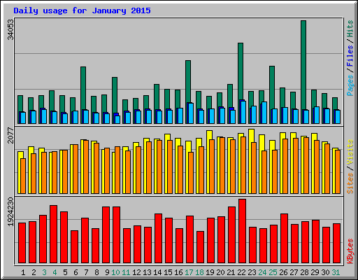The image size is (358, 280).
Task: Select day 1 on the date axis
Action: [x=23, y=272]
